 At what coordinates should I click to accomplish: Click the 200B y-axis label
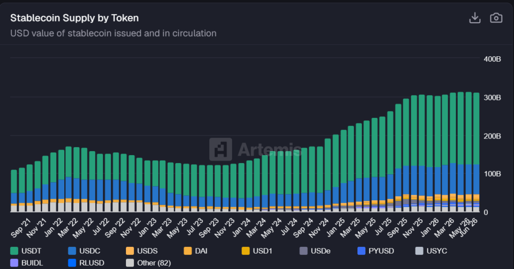492,136
